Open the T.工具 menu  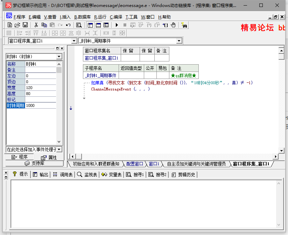coord(132,17)
